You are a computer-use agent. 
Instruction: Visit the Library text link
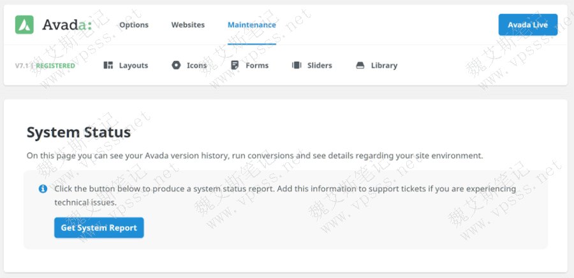click(x=384, y=66)
